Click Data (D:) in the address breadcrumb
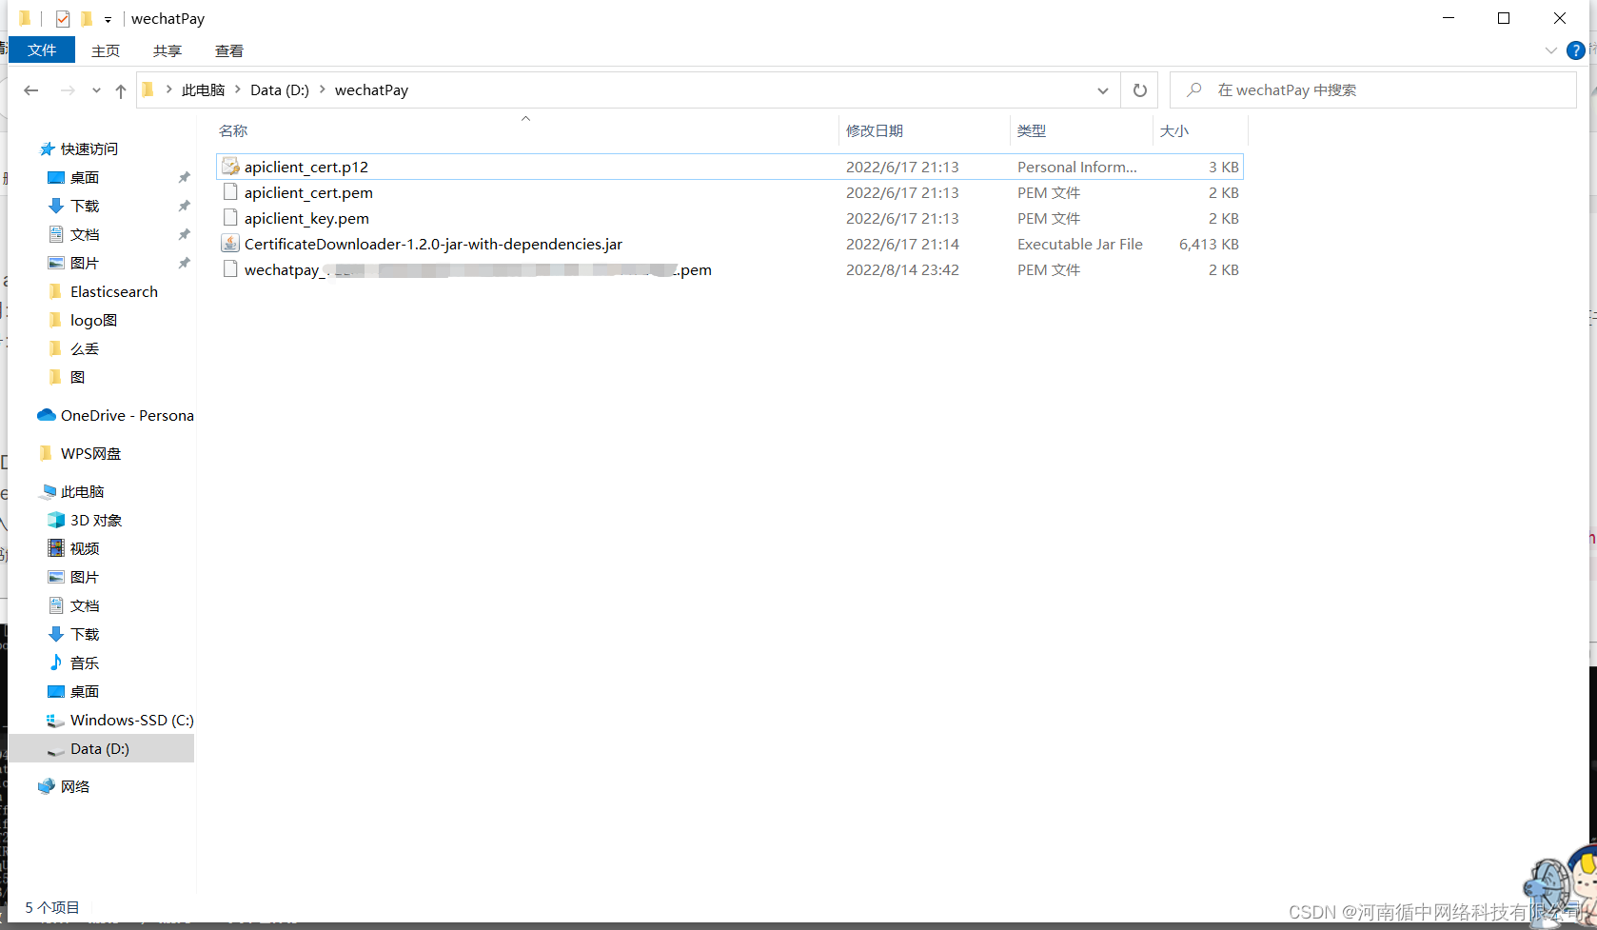Viewport: 1597px width, 930px height. click(x=280, y=90)
